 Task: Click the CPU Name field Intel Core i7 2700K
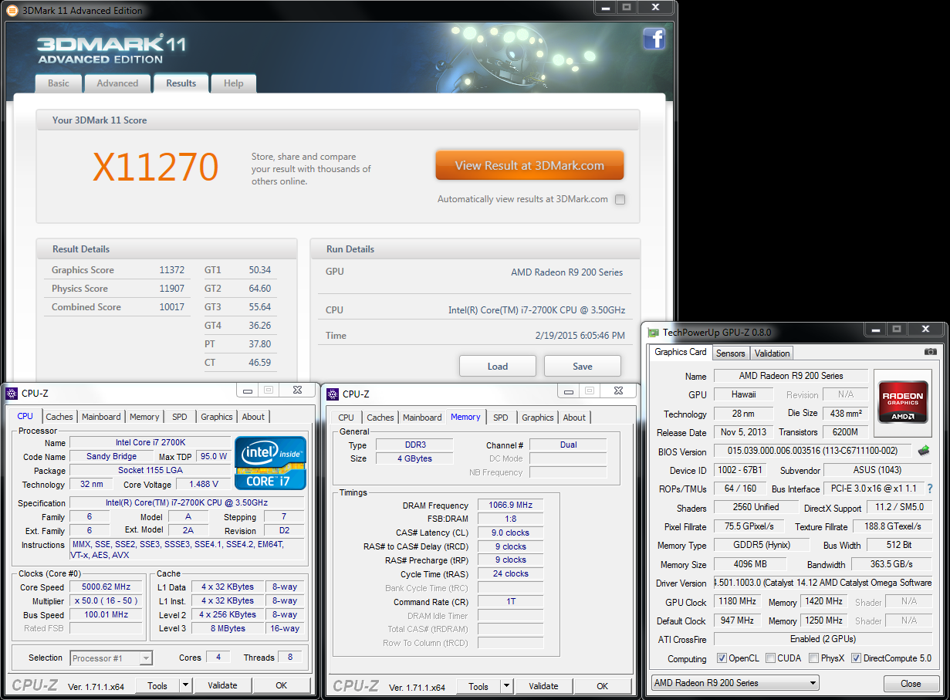pos(150,443)
